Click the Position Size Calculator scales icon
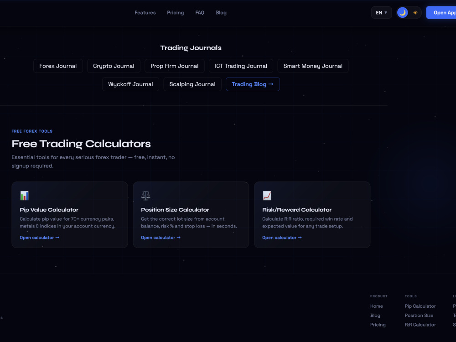 146,196
